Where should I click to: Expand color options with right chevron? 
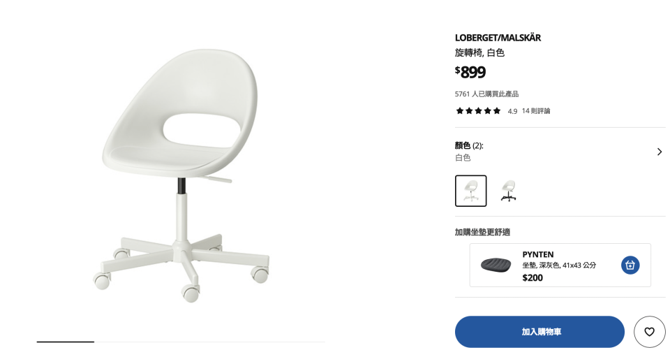pos(660,152)
